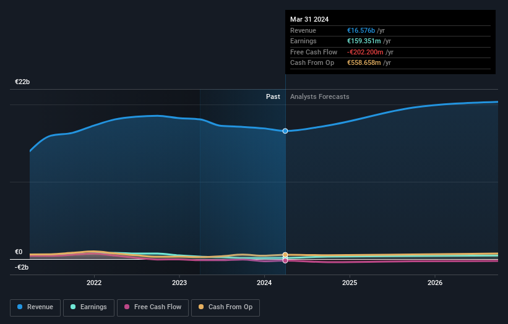
Task: Toggle the Free Cash Flow legend series
Action: [153, 307]
